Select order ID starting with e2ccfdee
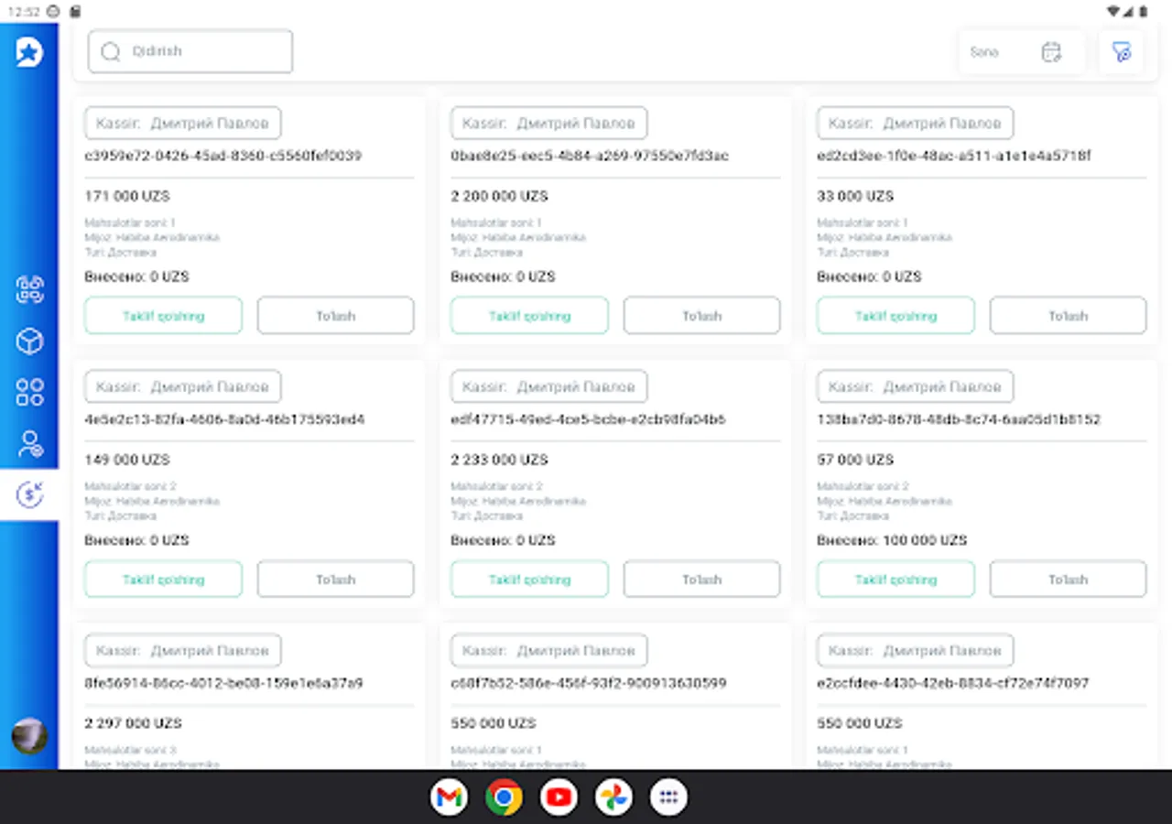The height and width of the screenshot is (824, 1172). click(953, 683)
